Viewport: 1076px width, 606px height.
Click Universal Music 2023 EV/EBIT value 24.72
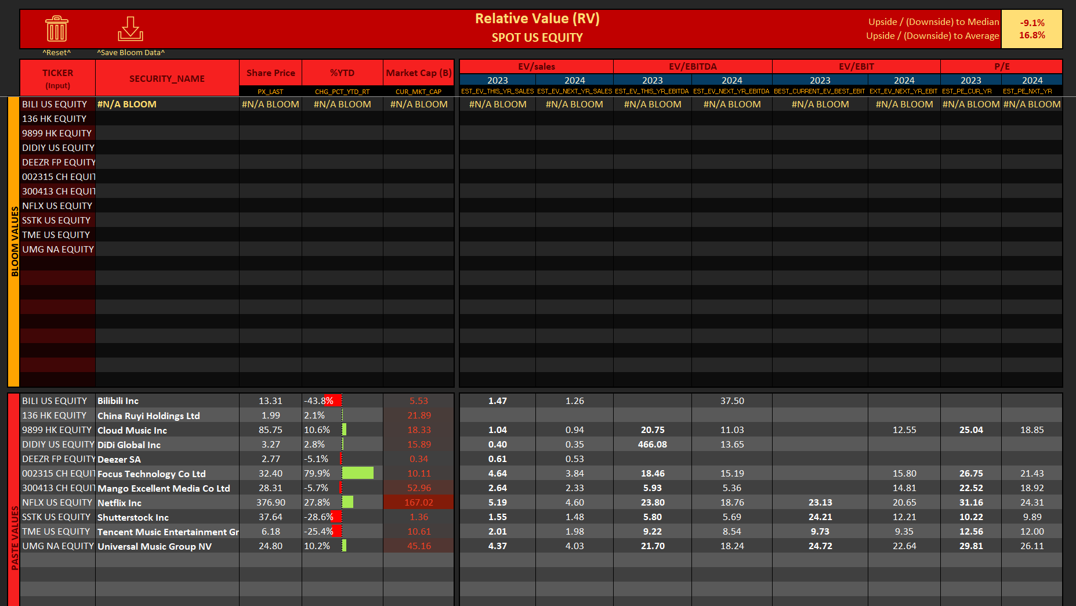[820, 546]
